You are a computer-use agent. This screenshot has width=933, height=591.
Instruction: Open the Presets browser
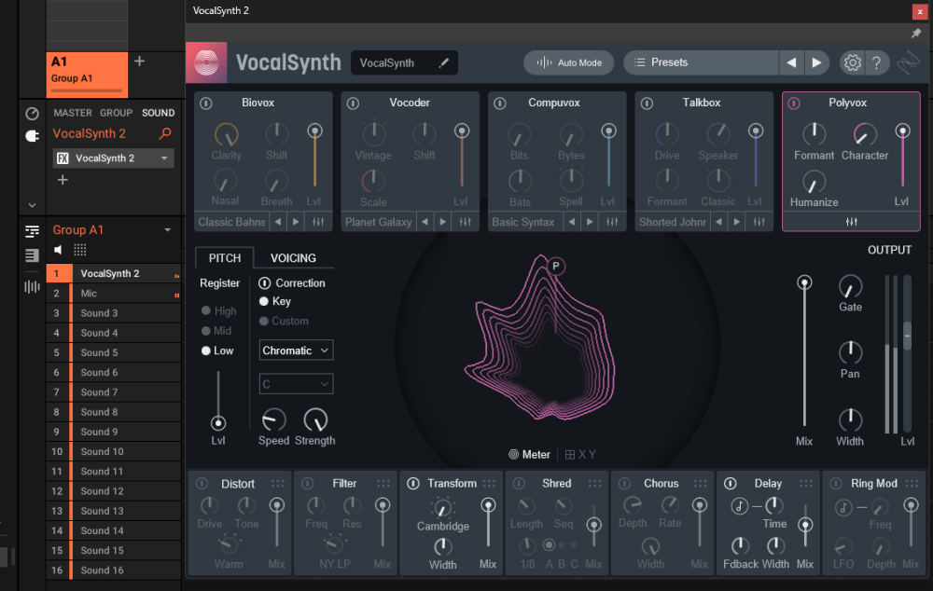pyautogui.click(x=701, y=62)
